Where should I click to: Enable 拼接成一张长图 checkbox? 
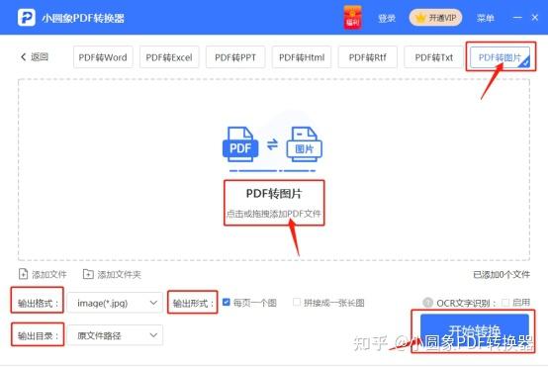coord(297,302)
